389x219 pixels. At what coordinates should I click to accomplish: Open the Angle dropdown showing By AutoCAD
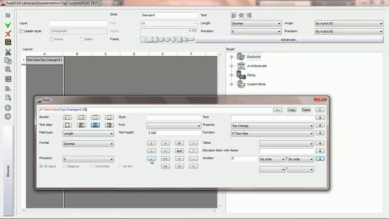click(349, 23)
